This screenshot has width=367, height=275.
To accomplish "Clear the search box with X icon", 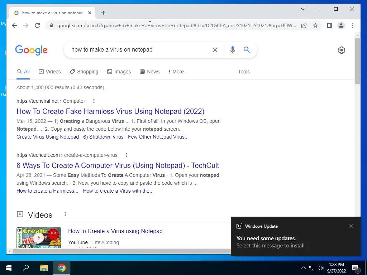I will [x=215, y=50].
